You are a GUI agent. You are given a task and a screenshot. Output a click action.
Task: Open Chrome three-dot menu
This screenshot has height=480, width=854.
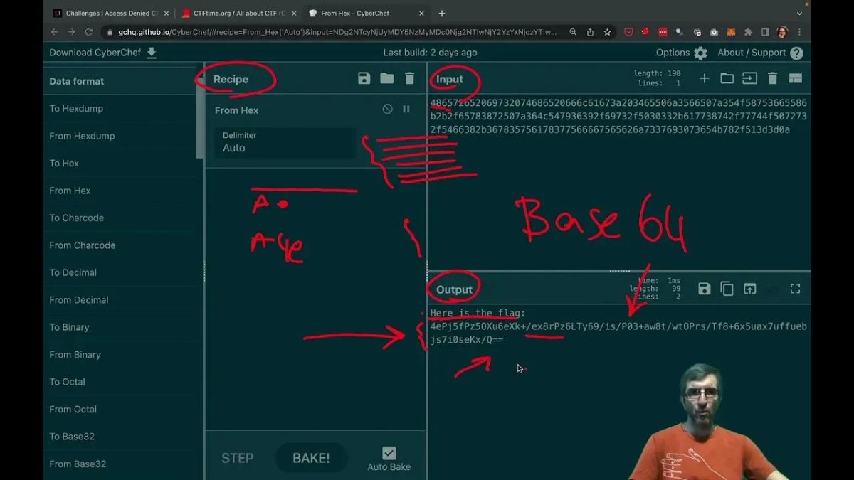pos(799,32)
